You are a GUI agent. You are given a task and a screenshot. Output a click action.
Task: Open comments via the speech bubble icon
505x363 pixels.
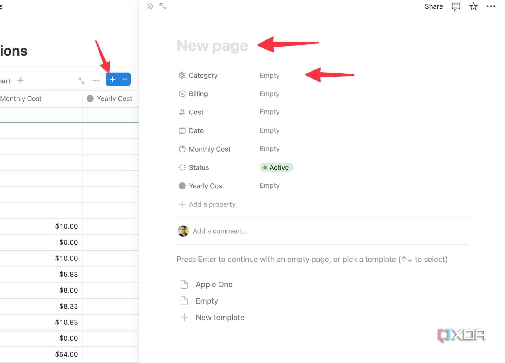click(456, 6)
